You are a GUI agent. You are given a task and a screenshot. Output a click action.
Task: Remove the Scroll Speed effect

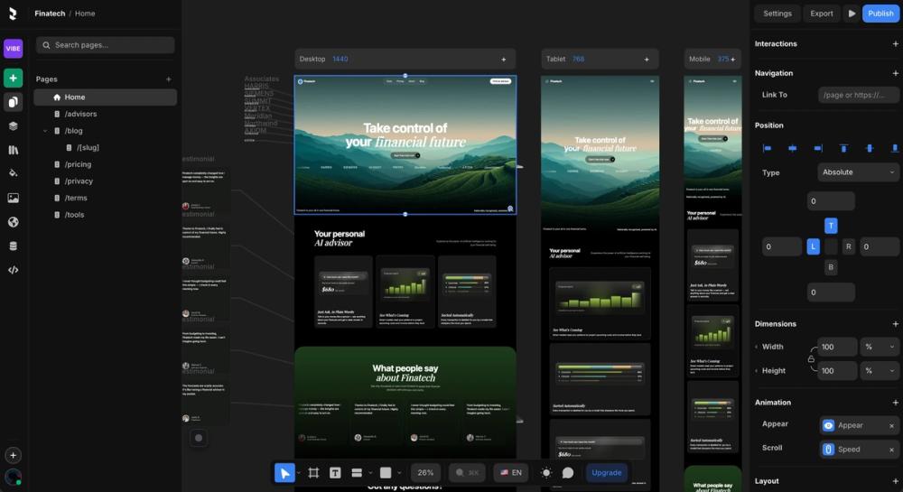(891, 450)
